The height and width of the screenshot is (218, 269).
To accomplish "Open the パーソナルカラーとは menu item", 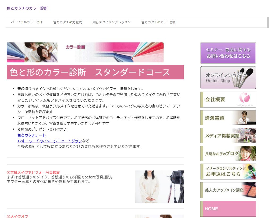I will [x=27, y=22].
